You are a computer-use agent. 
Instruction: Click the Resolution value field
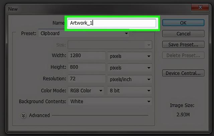click(86, 79)
